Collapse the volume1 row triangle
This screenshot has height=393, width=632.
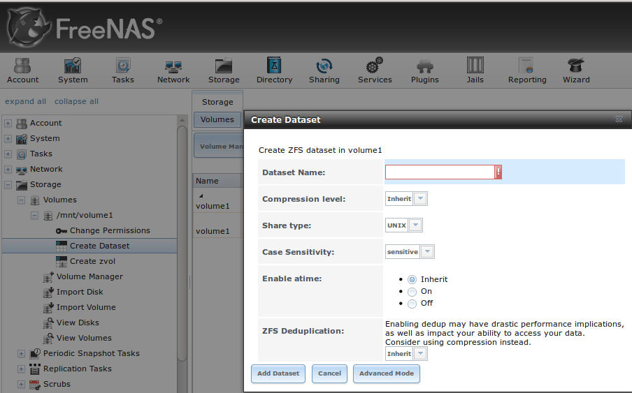[x=201, y=196]
